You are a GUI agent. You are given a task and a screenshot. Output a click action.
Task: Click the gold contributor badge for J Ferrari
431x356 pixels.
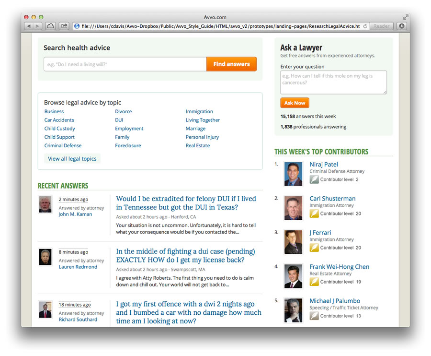click(x=314, y=248)
